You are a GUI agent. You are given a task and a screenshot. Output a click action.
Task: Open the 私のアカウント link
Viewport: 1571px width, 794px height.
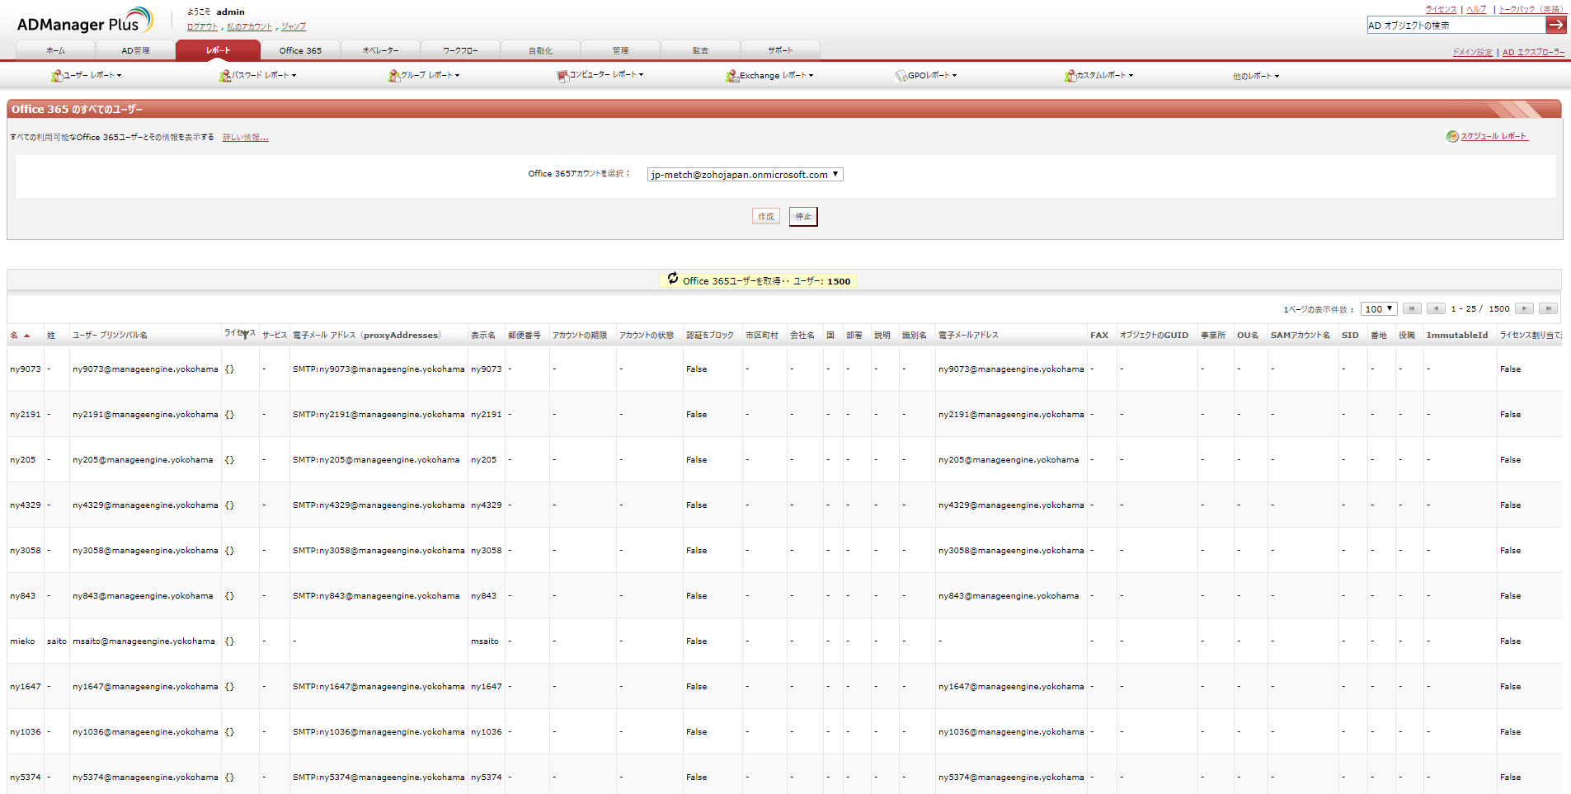[249, 26]
